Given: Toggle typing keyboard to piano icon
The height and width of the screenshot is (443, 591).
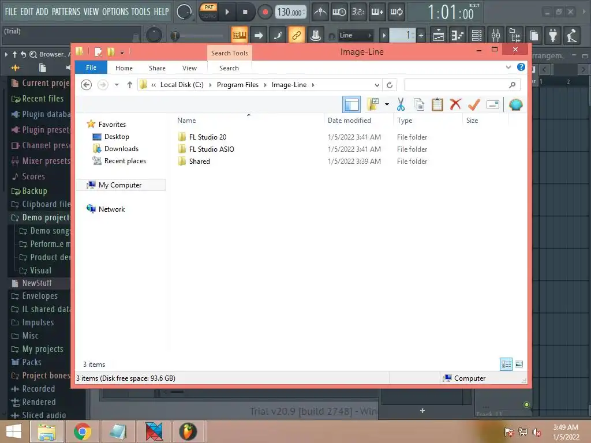Looking at the screenshot, I should pos(240,35).
